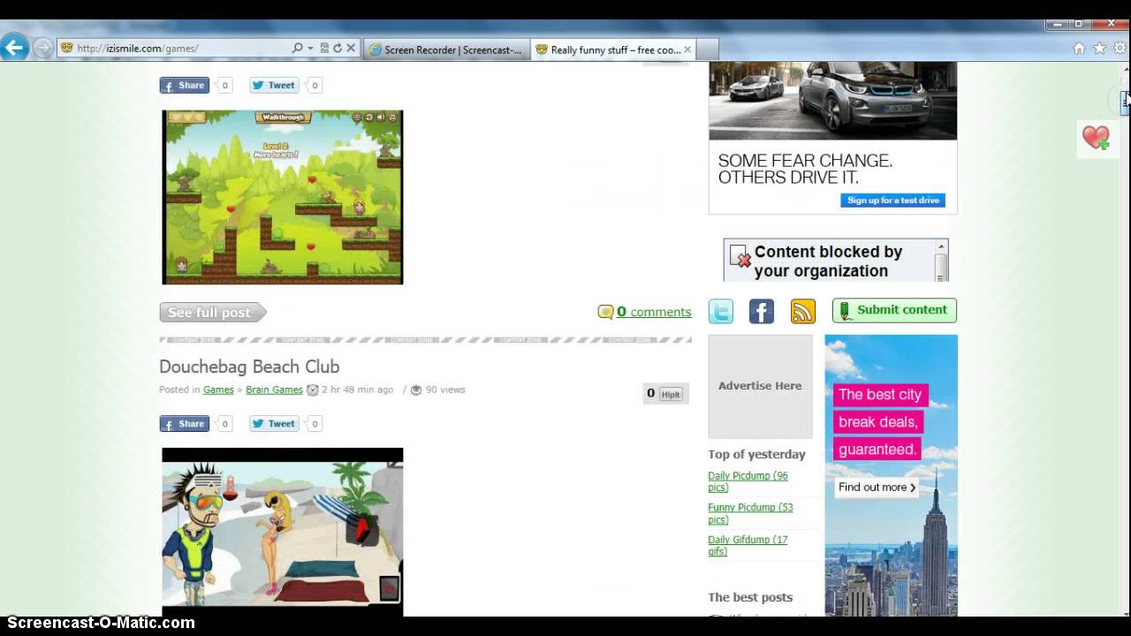Open the Games category link

tap(218, 390)
